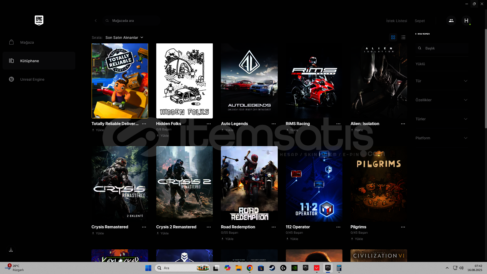Go back with the arrow icon

pyautogui.click(x=96, y=21)
